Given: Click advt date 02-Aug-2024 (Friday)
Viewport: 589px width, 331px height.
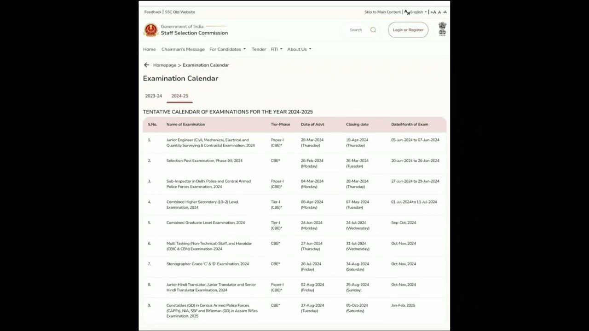Looking at the screenshot, I should pos(312,287).
